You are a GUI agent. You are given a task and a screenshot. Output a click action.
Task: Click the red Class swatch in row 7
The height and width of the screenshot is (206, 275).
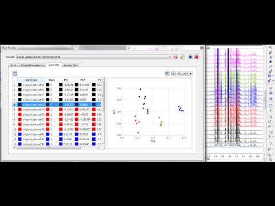pyautogui.click(x=48, y=114)
